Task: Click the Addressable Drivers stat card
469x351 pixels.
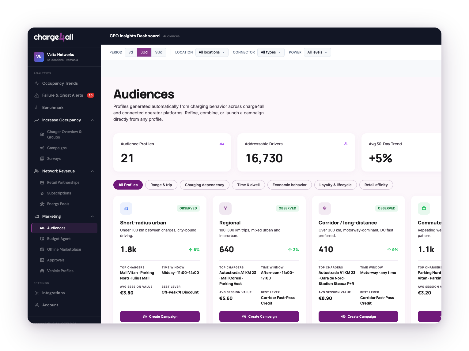Action: (x=296, y=152)
